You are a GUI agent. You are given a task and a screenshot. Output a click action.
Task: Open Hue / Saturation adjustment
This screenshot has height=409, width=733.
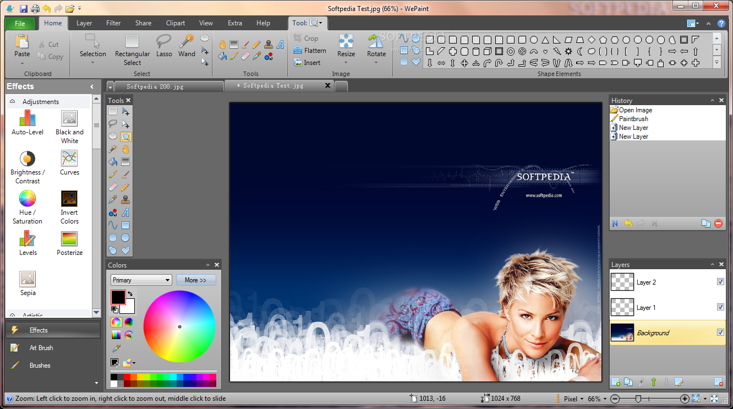point(28,208)
